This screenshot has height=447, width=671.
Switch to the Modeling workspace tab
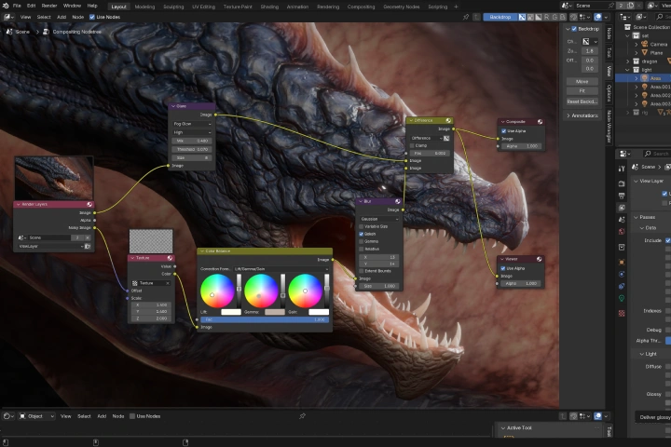pyautogui.click(x=144, y=7)
